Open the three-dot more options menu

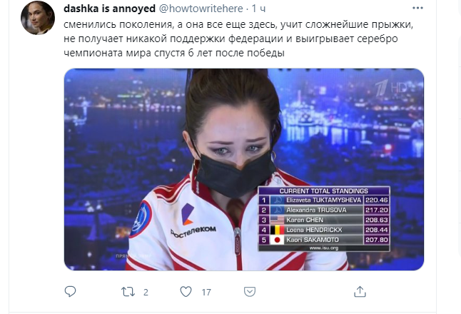click(x=417, y=9)
